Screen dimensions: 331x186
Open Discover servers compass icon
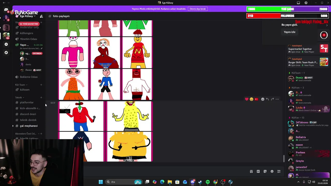tap(6, 52)
